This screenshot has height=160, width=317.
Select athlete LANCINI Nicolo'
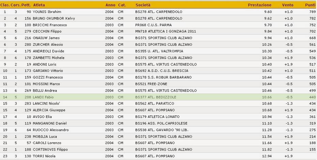point(46,103)
